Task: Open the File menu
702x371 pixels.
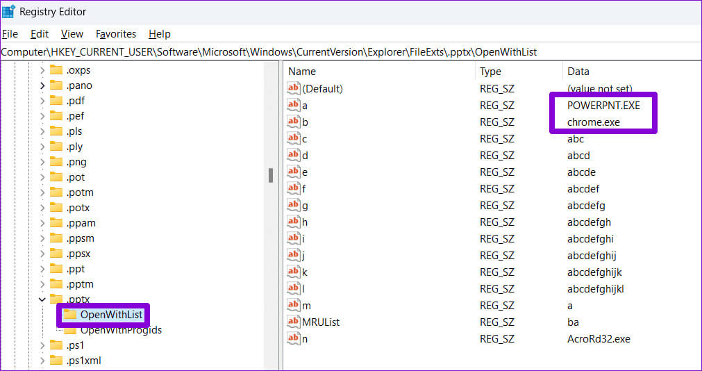Action: coord(10,34)
